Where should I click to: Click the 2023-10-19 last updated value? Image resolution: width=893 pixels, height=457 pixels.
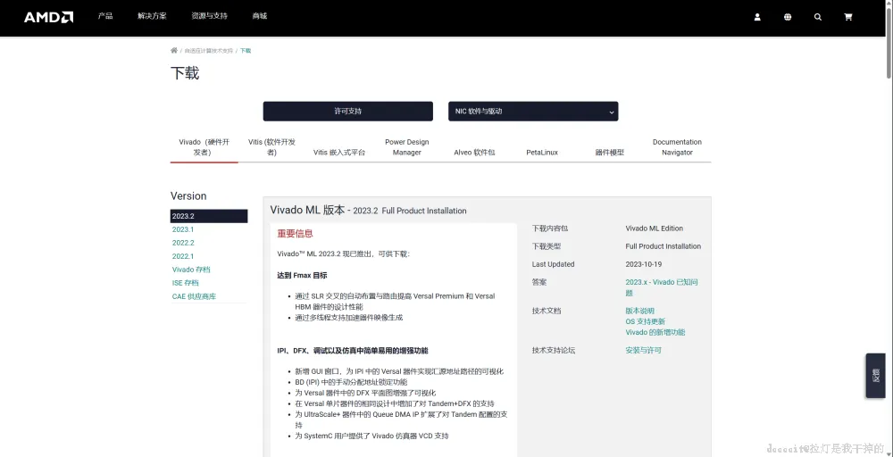coord(644,264)
